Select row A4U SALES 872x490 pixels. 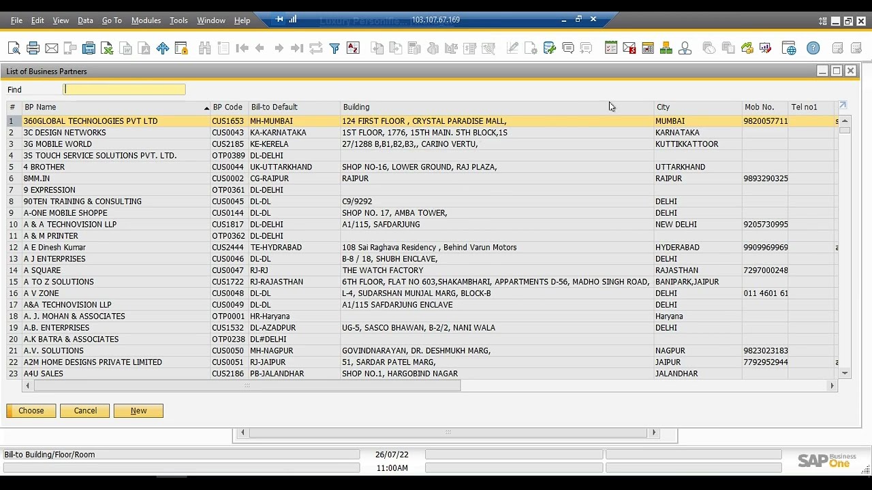pos(422,374)
